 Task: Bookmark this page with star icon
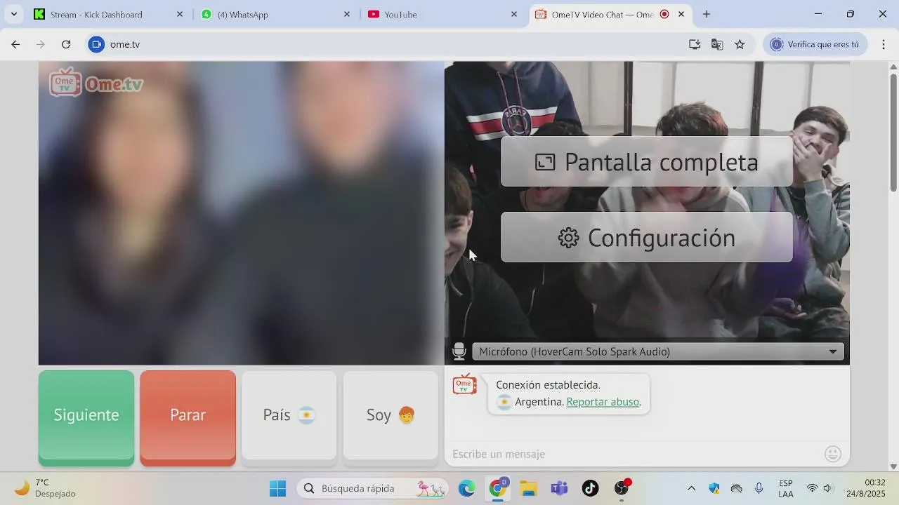coord(740,44)
